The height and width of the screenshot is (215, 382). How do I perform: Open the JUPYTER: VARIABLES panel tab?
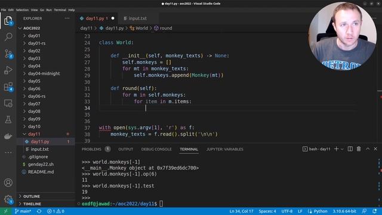pyautogui.click(x=224, y=149)
